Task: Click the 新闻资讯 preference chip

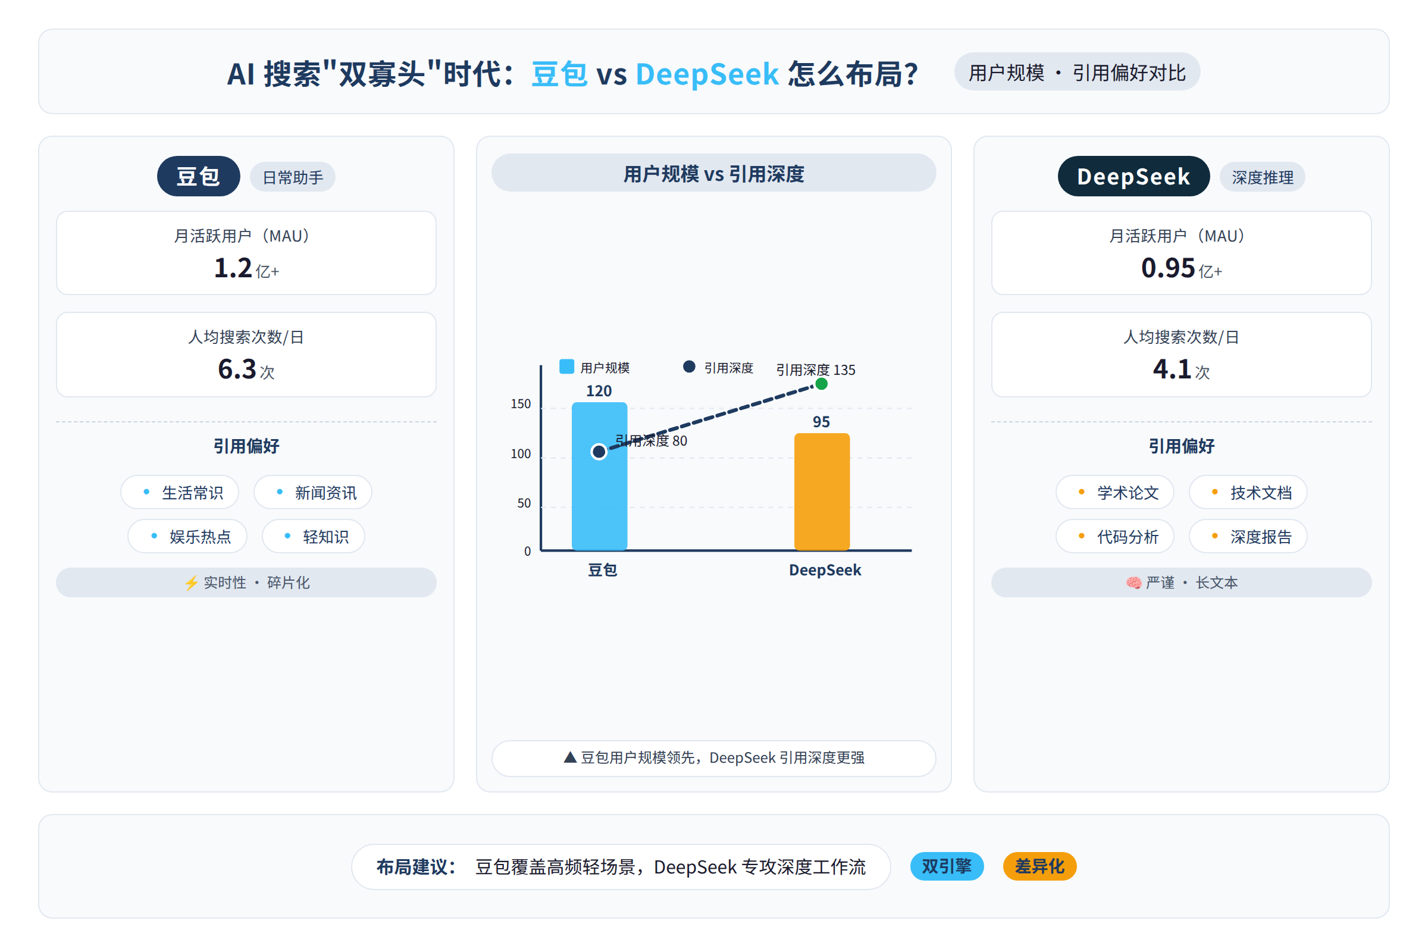Action: tap(313, 493)
